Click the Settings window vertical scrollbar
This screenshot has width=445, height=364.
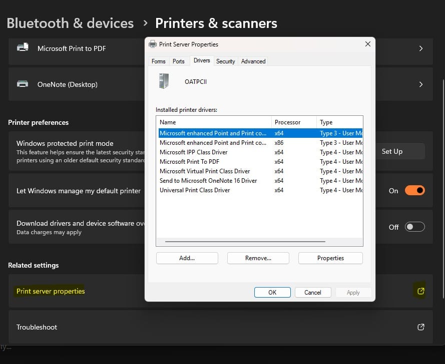coord(443,188)
